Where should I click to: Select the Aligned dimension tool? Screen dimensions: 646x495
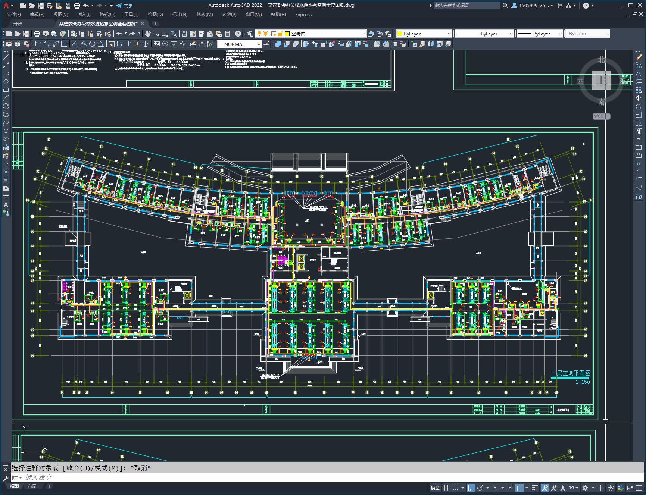click(47, 44)
